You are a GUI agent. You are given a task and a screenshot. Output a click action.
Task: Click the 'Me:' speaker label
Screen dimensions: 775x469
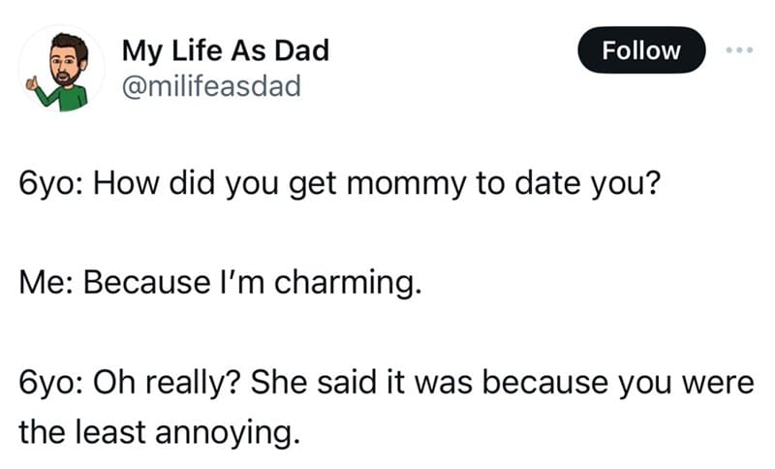(x=46, y=283)
